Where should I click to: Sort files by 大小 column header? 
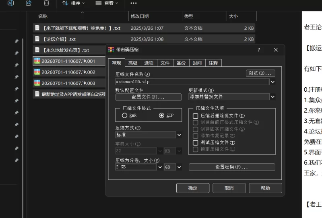[x=233, y=16]
